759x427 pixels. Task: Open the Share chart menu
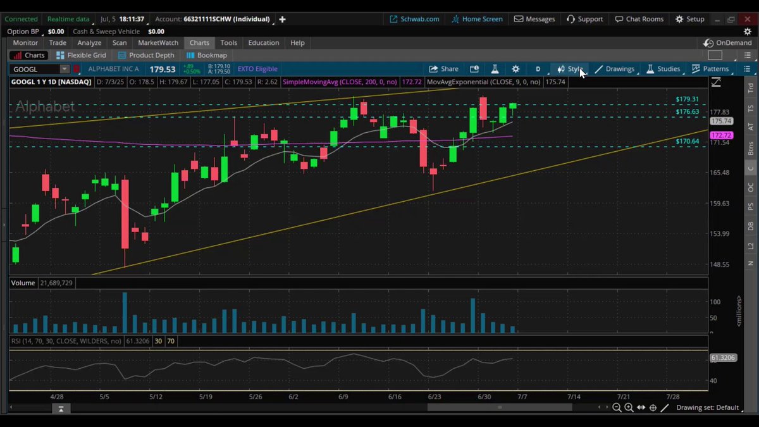pyautogui.click(x=443, y=69)
